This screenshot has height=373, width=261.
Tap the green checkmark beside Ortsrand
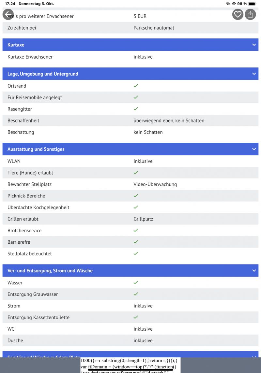tap(136, 86)
